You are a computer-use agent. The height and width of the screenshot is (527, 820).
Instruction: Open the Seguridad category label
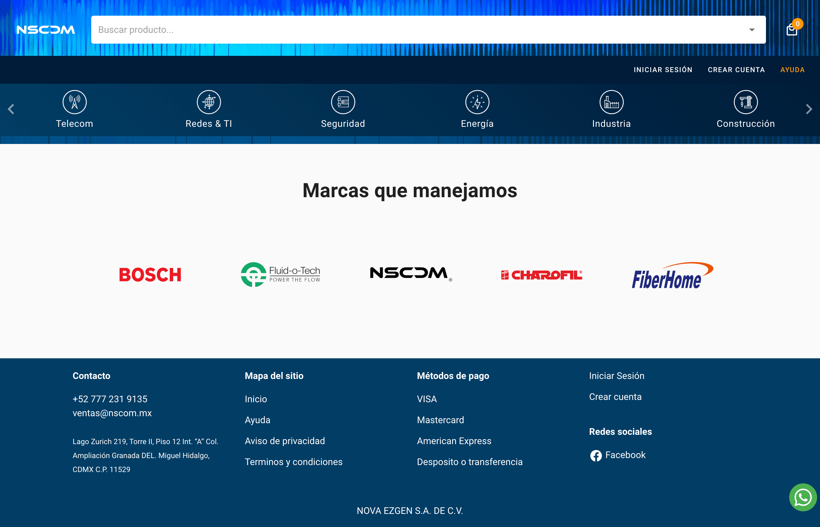coord(343,124)
